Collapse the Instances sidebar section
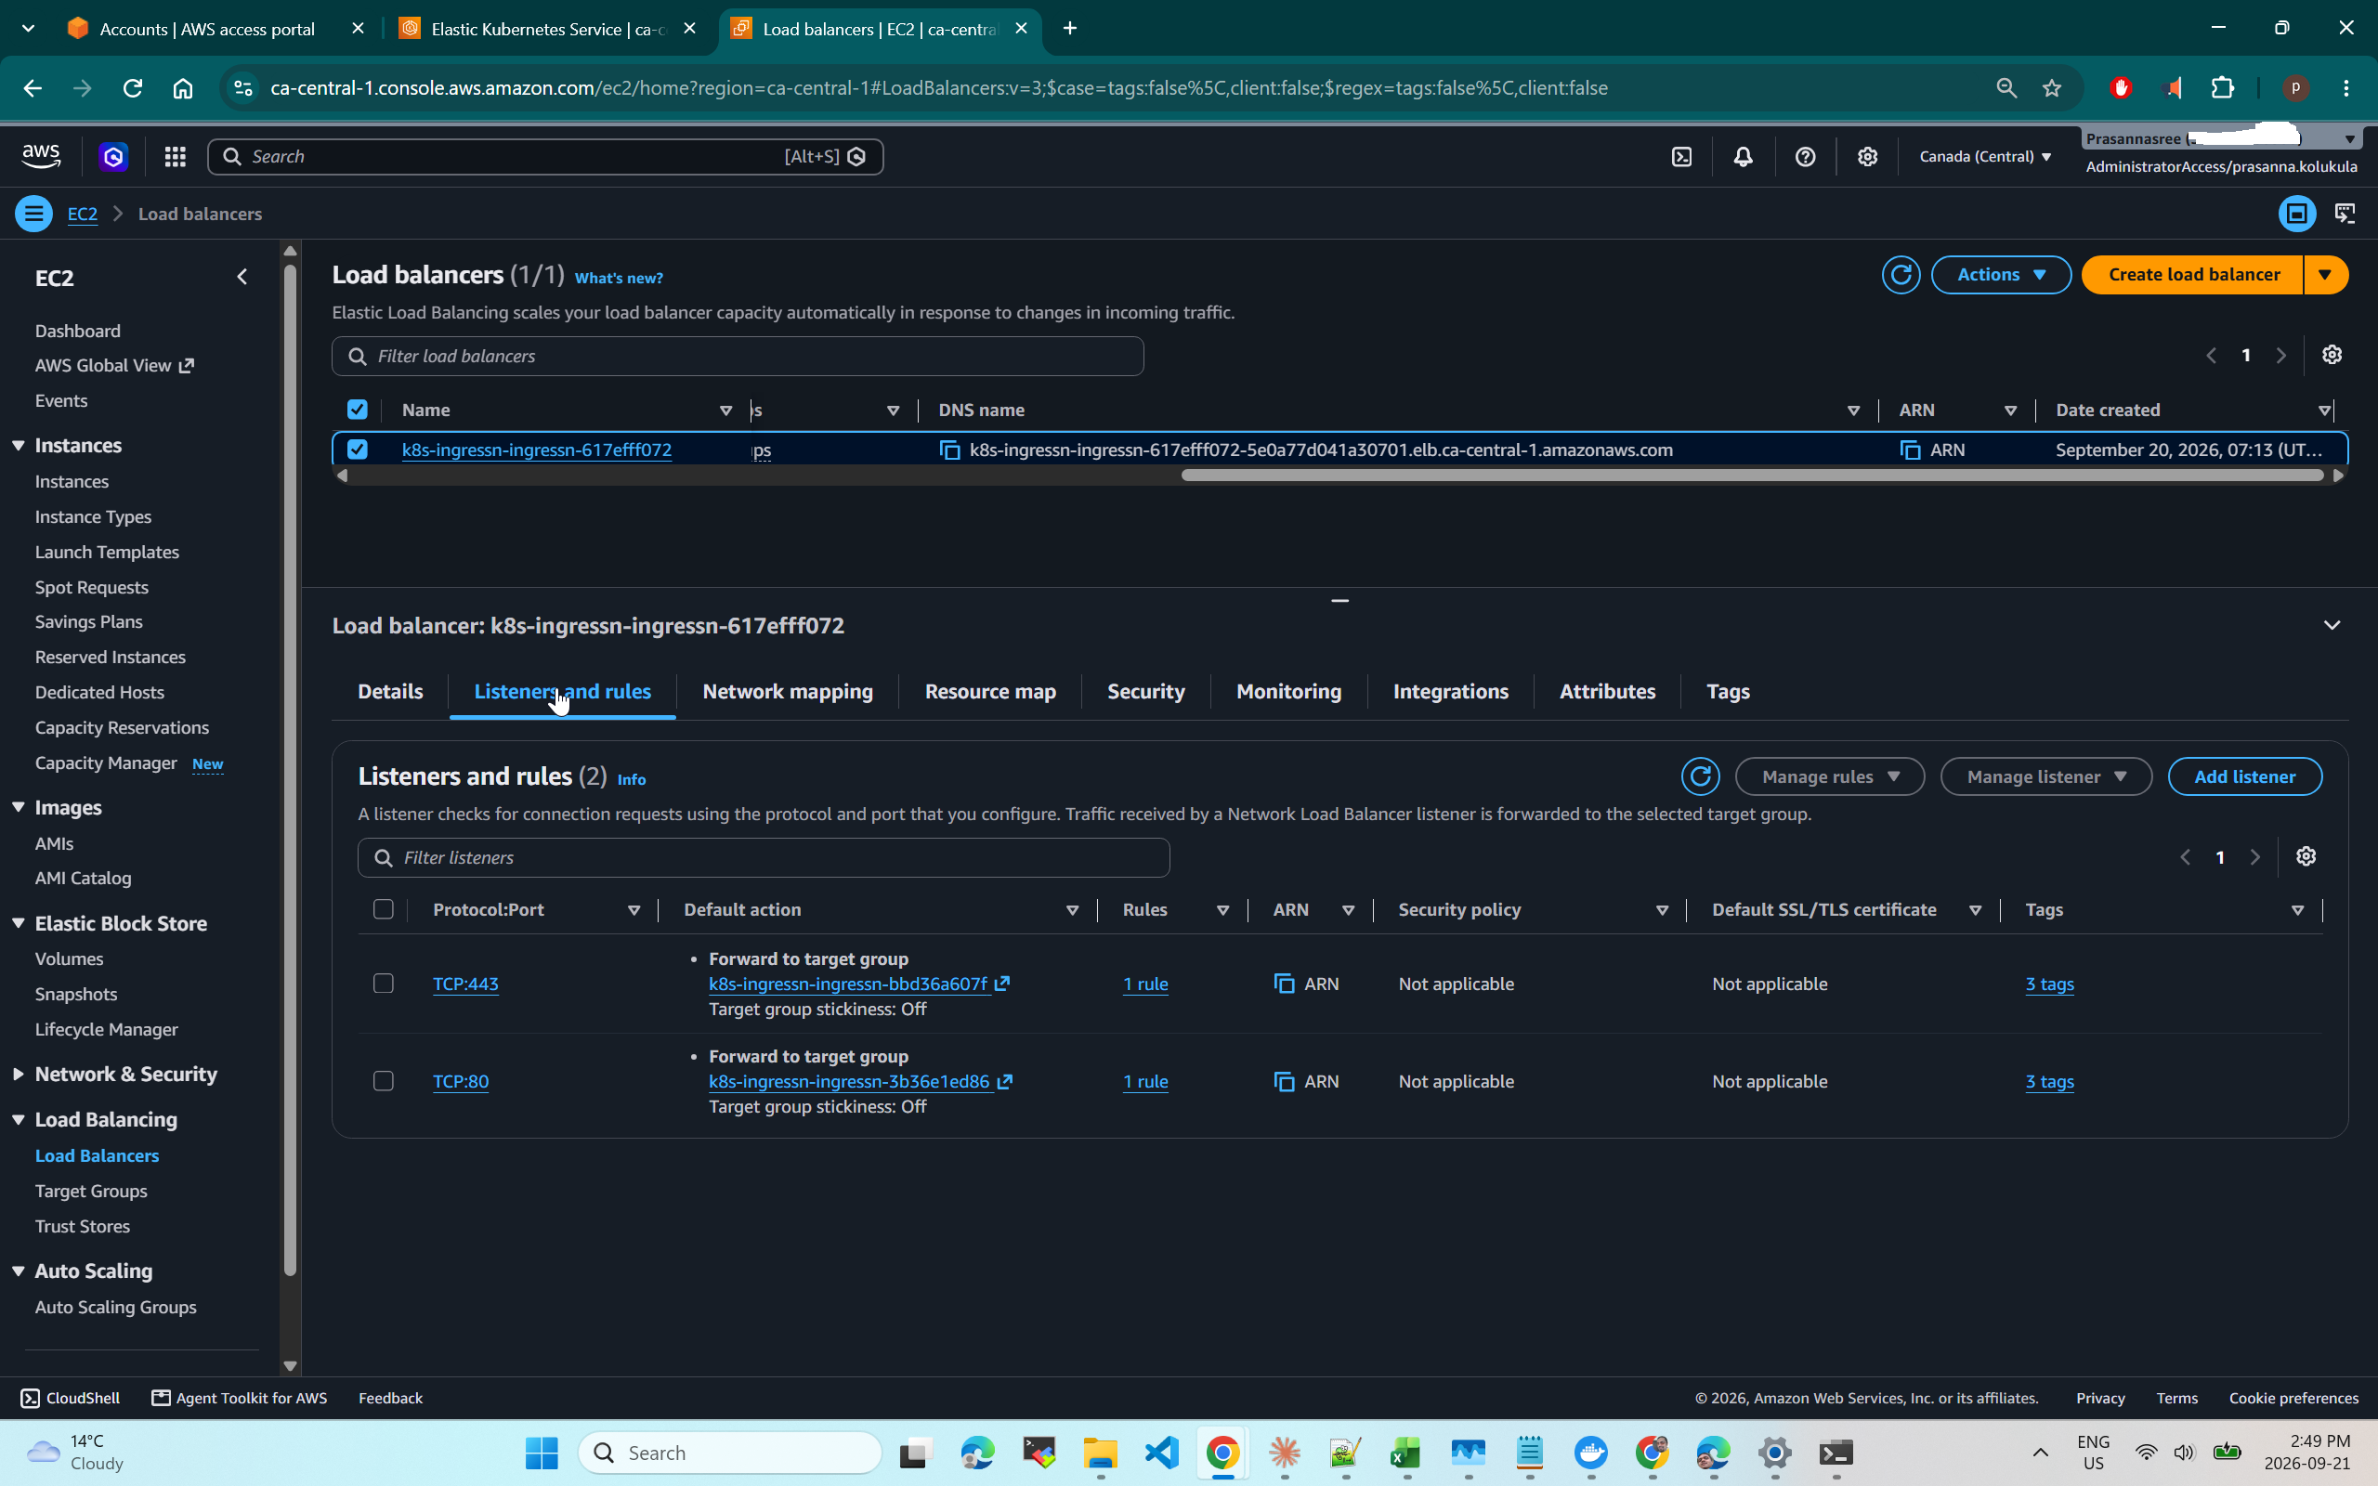The image size is (2378, 1486). coord(19,445)
